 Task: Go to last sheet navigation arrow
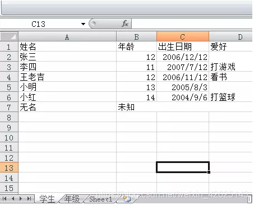pyautogui.click(x=29, y=199)
